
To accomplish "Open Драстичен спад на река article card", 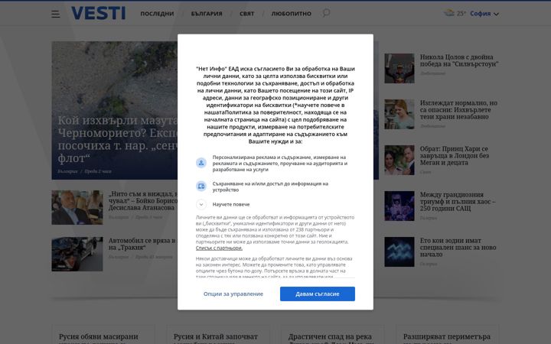I will pyautogui.click(x=332, y=335).
